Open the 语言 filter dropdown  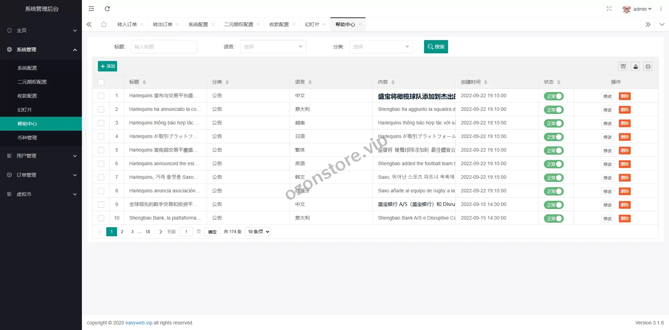(273, 47)
